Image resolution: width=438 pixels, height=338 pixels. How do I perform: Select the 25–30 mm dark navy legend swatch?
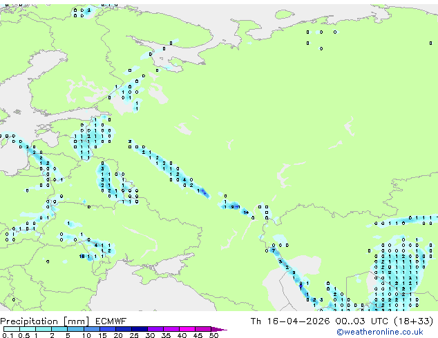click(x=139, y=329)
